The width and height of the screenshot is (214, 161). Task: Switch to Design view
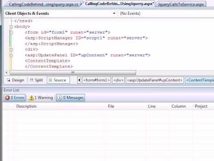pyautogui.click(x=16, y=80)
